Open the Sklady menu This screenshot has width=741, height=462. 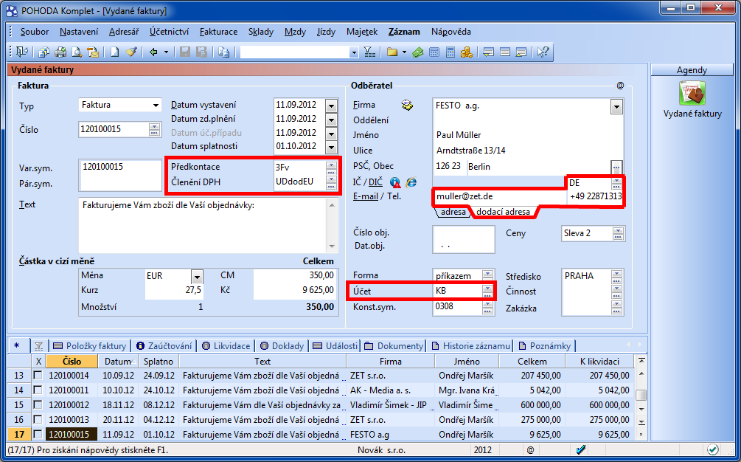pyautogui.click(x=261, y=32)
